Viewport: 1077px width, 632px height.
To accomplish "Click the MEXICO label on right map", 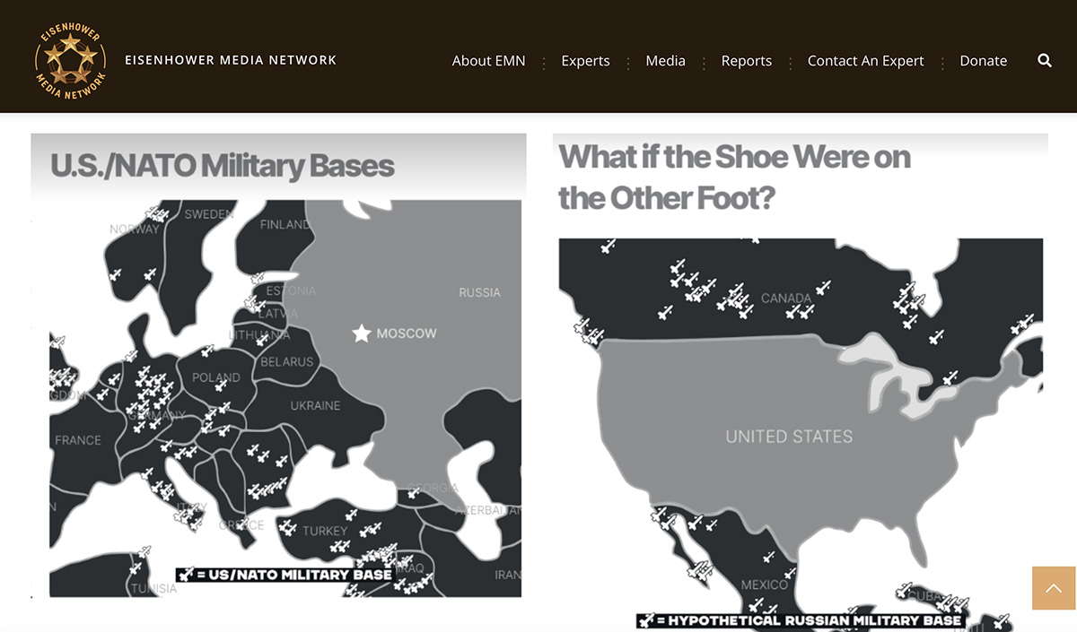I will click(x=765, y=584).
